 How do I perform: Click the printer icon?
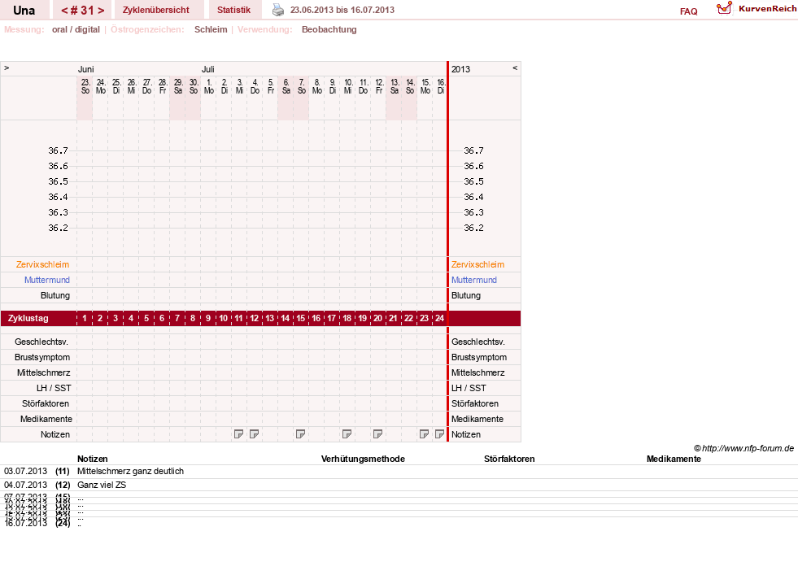pyautogui.click(x=278, y=10)
